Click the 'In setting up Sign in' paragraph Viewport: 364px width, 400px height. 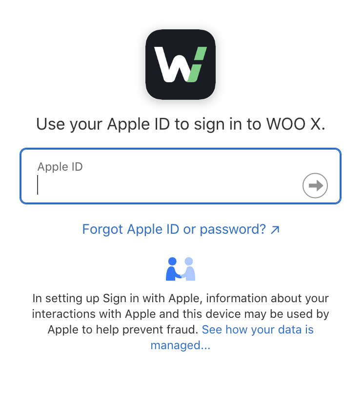click(181, 321)
